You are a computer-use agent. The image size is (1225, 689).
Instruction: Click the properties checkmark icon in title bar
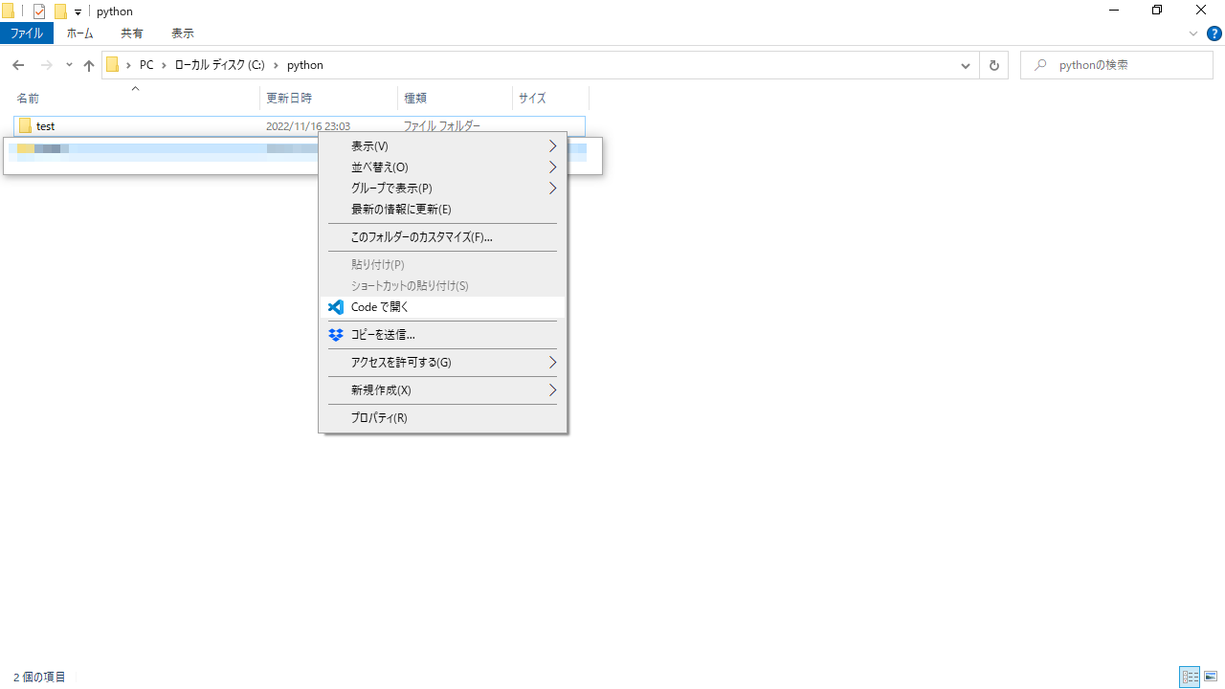point(39,11)
